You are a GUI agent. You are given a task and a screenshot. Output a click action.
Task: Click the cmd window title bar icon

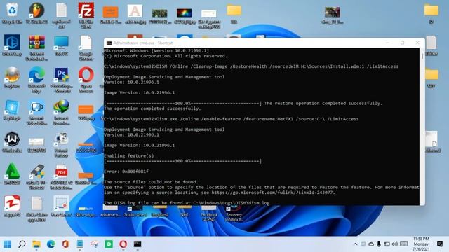pos(109,43)
